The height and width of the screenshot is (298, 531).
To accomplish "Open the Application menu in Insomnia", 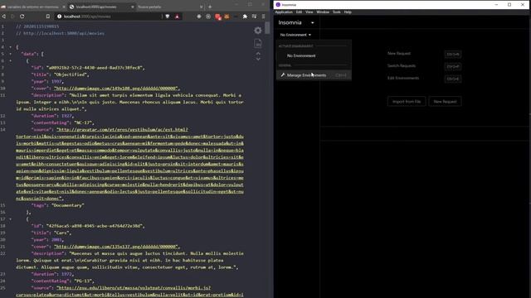I will 284,12.
